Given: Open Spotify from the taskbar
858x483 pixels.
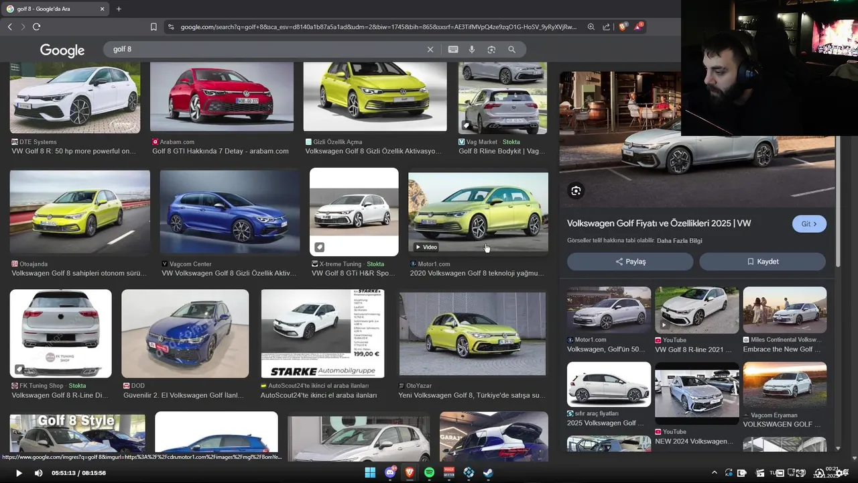Looking at the screenshot, I should pyautogui.click(x=430, y=473).
